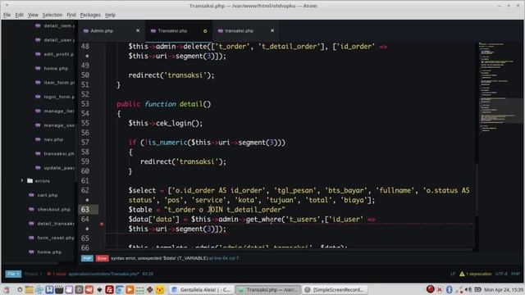Close the lowercase transaksi.php tab
This screenshot has width=525, height=295.
point(272,30)
